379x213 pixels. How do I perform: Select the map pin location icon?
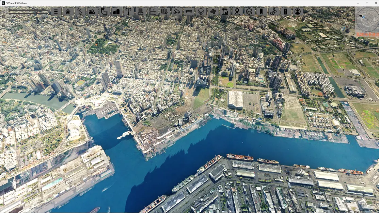(x=237, y=12)
